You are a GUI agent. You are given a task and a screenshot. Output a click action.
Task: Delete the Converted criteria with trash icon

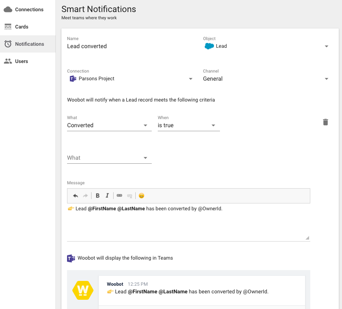[326, 122]
